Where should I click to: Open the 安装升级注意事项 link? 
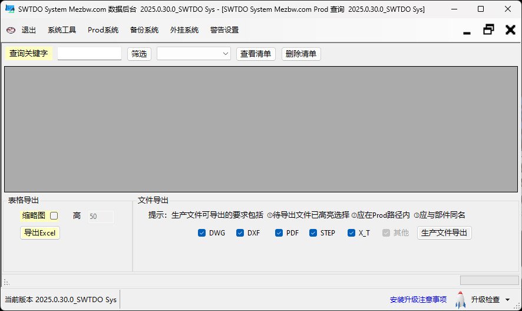[418, 300]
